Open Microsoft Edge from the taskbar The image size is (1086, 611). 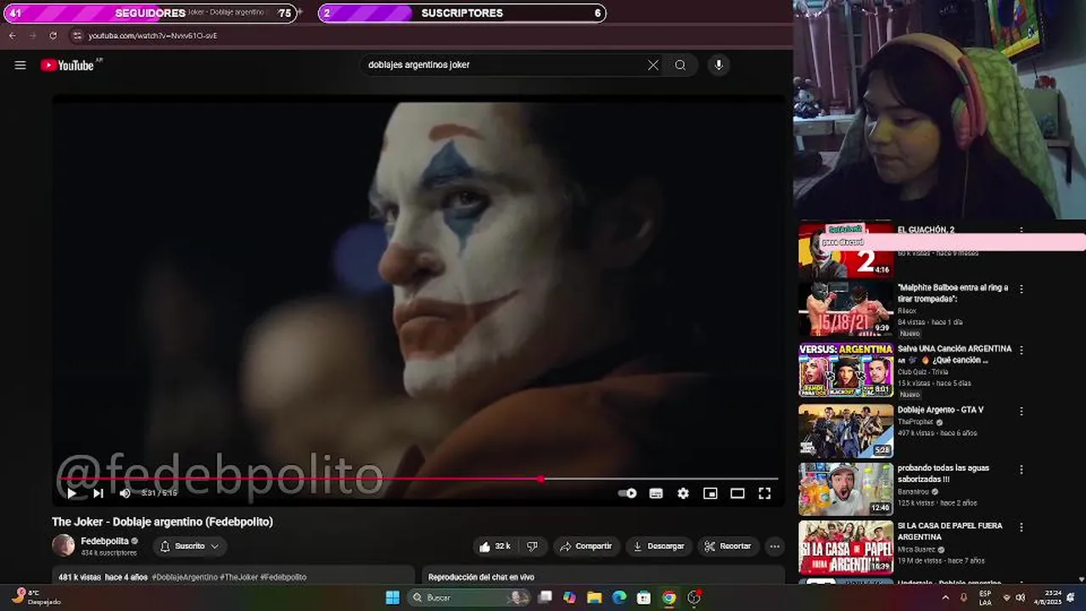tap(619, 597)
